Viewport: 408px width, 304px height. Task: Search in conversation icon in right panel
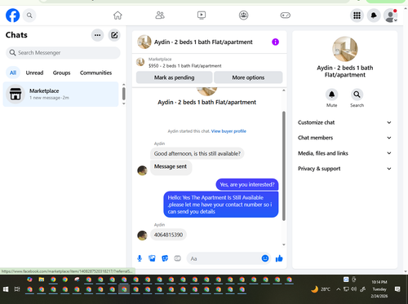(357, 95)
